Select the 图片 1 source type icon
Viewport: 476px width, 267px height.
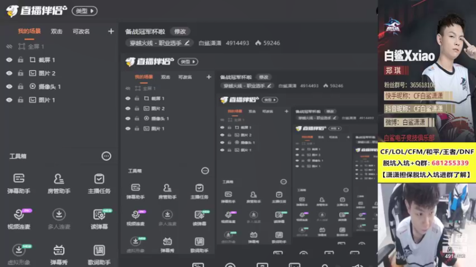click(33, 100)
